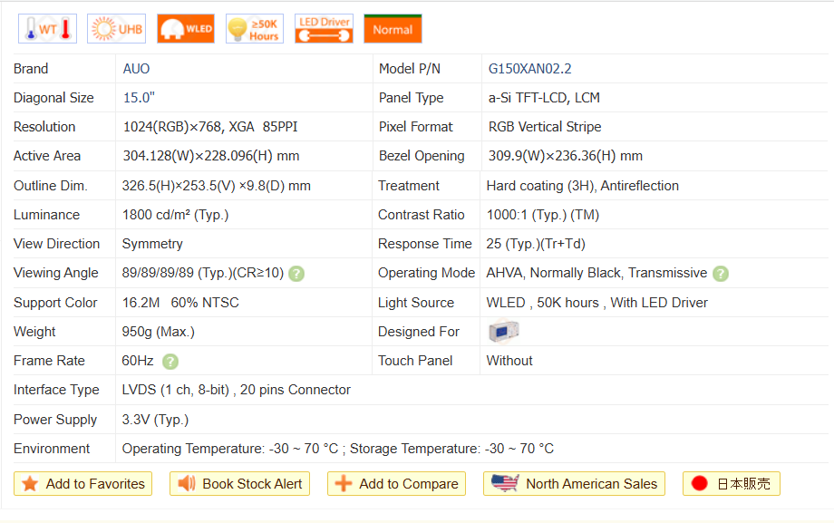Open help icon next to Operating Mode

(721, 274)
